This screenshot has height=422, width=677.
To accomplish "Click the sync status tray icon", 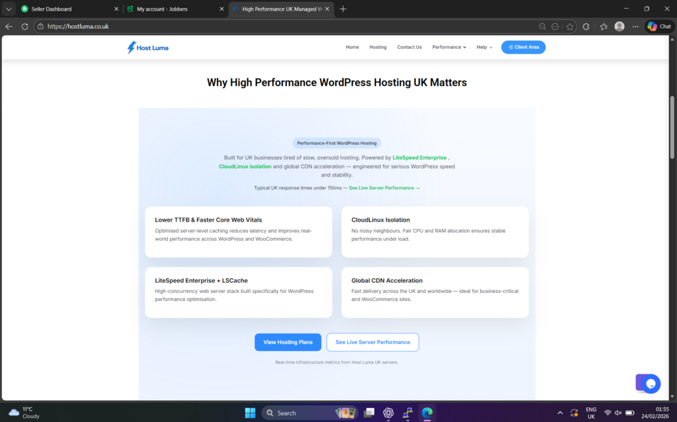I will pyautogui.click(x=575, y=413).
